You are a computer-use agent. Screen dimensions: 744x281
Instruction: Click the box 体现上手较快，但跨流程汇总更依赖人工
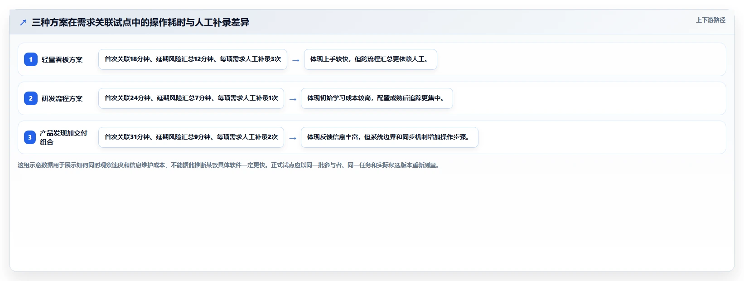pyautogui.click(x=371, y=59)
